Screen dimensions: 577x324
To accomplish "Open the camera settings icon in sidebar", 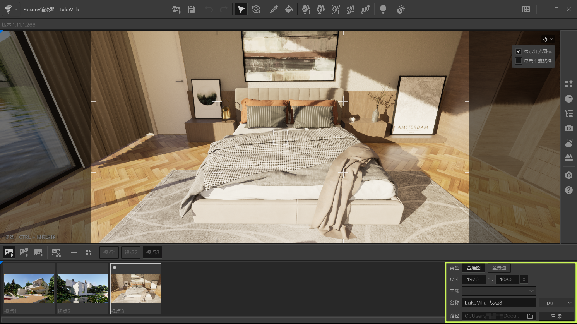I will click(x=569, y=128).
